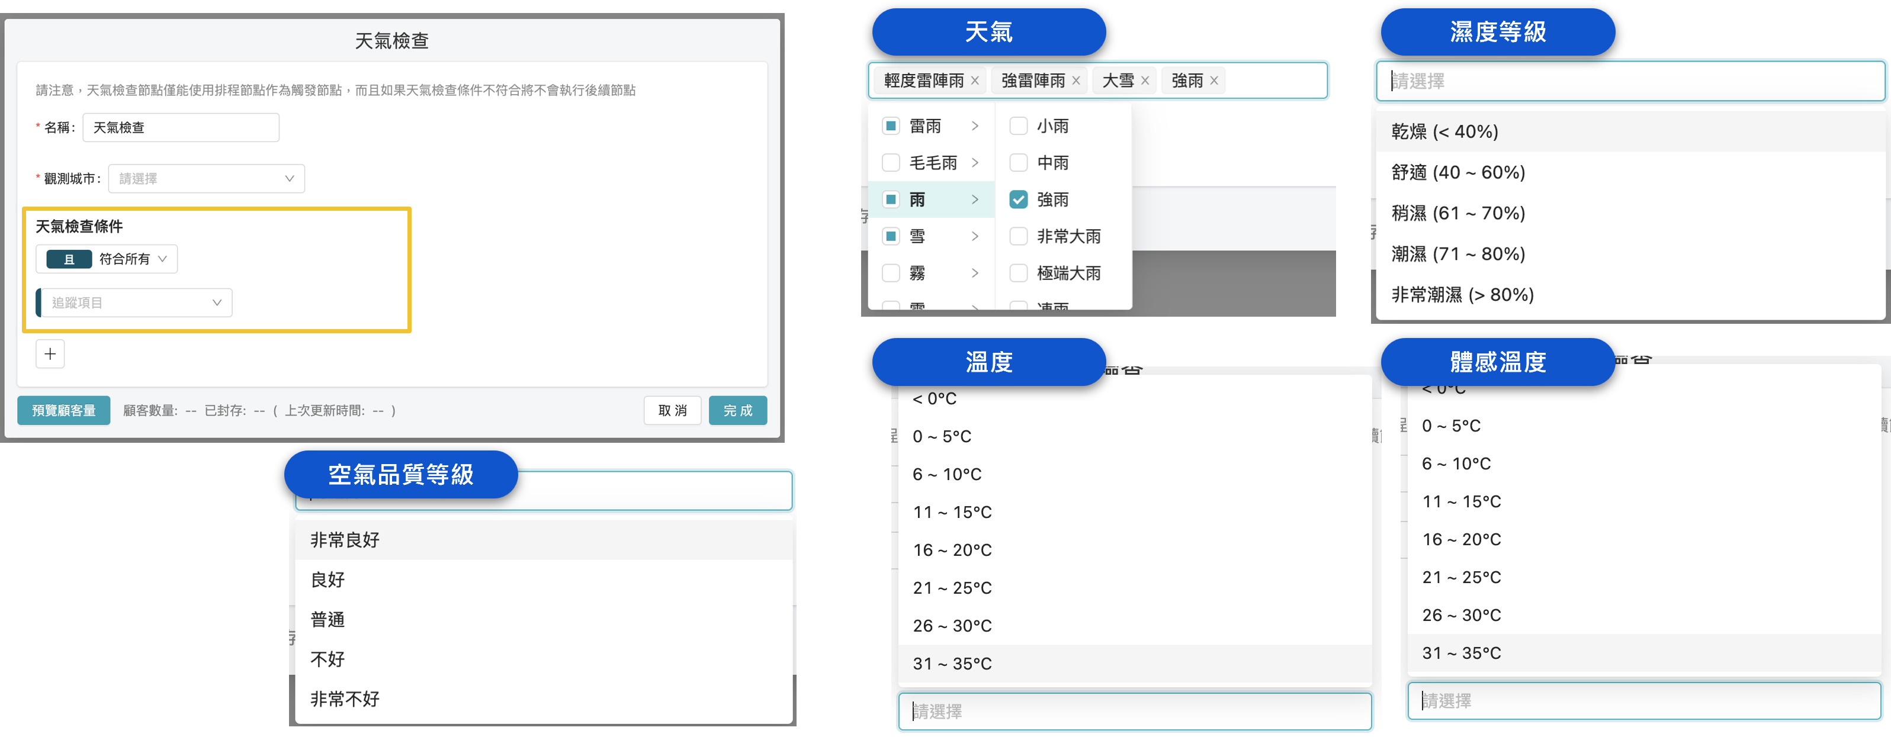
Task: Open the 觀測城市 dropdown
Action: tap(206, 178)
